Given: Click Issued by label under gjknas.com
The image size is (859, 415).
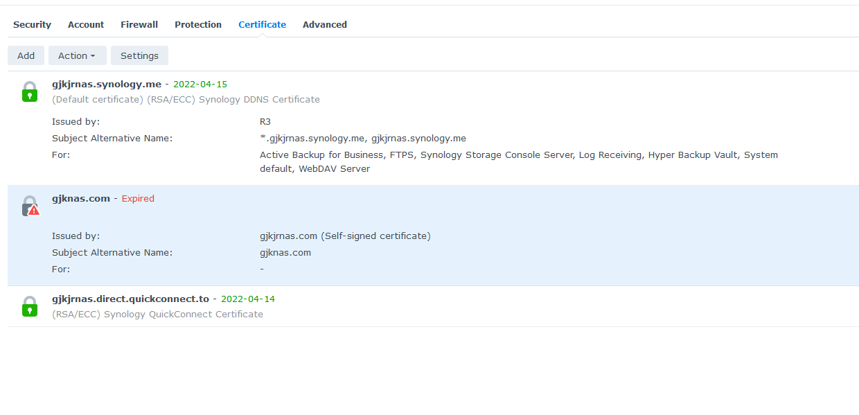Looking at the screenshot, I should click(76, 236).
